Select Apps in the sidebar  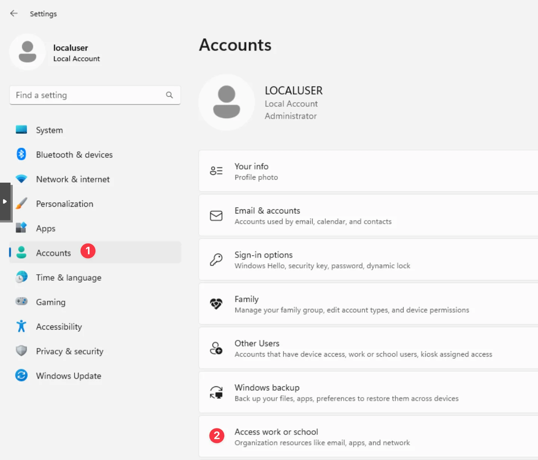click(45, 228)
